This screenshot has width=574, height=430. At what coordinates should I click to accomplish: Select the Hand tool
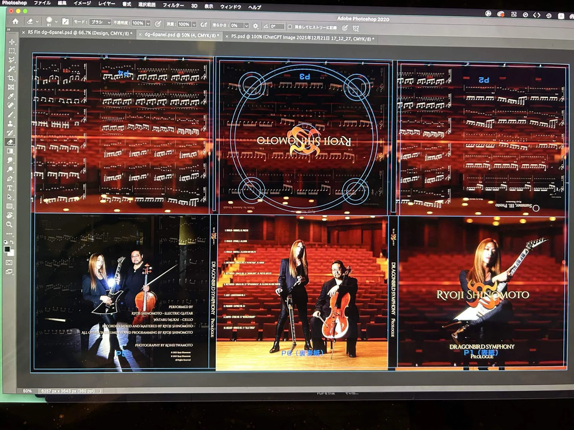click(x=10, y=215)
